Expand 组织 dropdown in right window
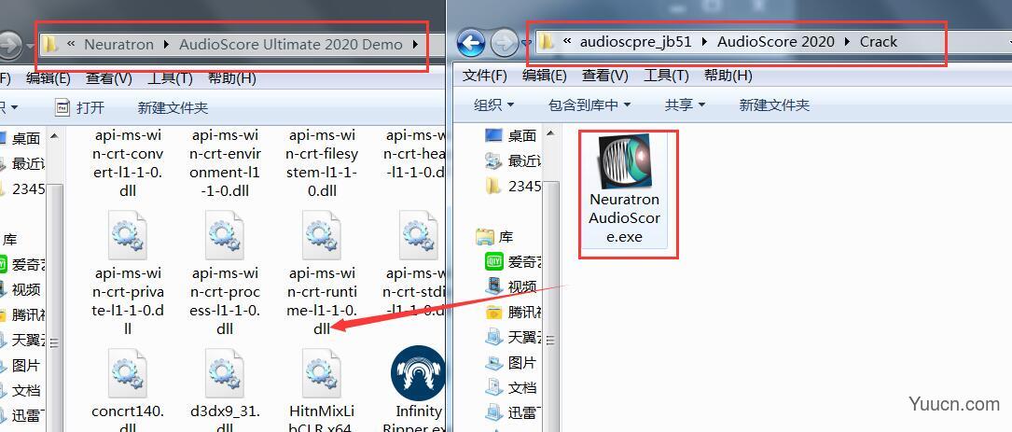This screenshot has width=1012, height=432. coord(493,105)
